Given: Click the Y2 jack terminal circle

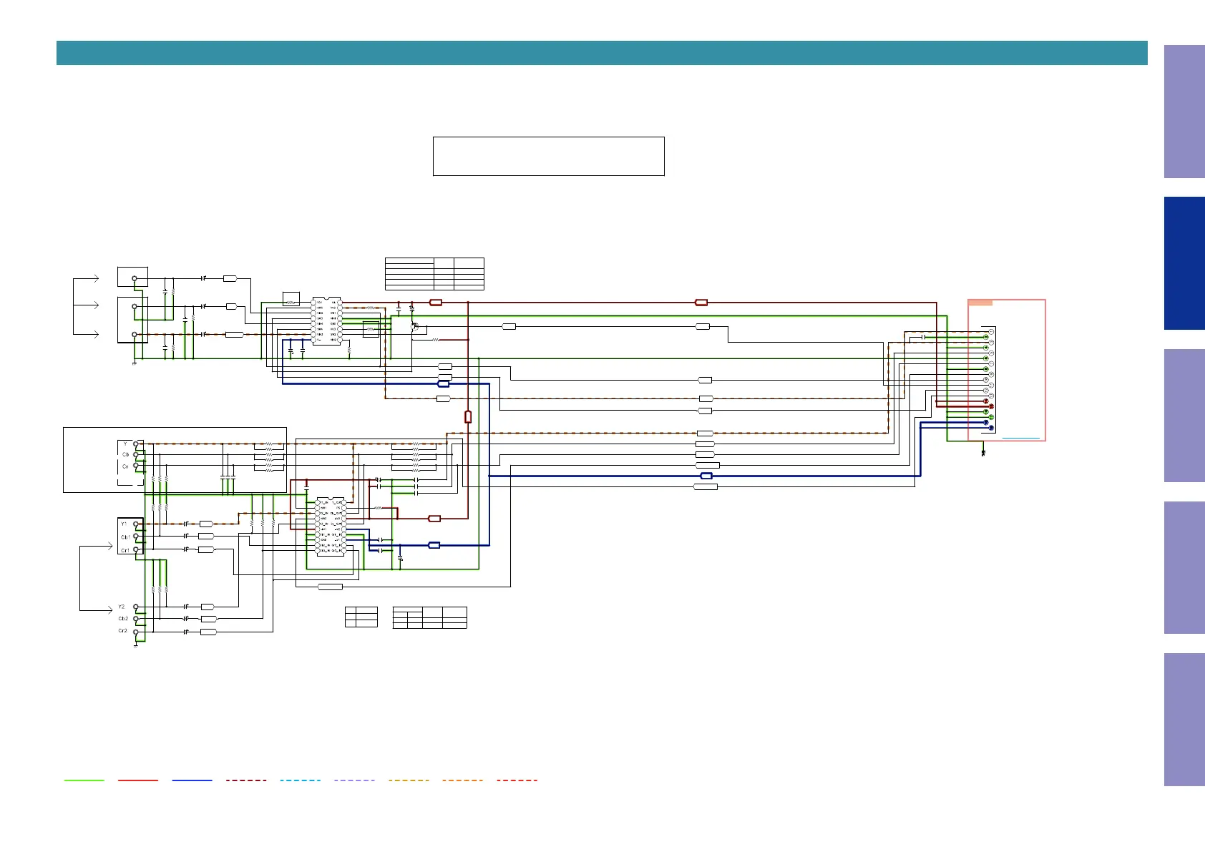Looking at the screenshot, I should [136, 607].
